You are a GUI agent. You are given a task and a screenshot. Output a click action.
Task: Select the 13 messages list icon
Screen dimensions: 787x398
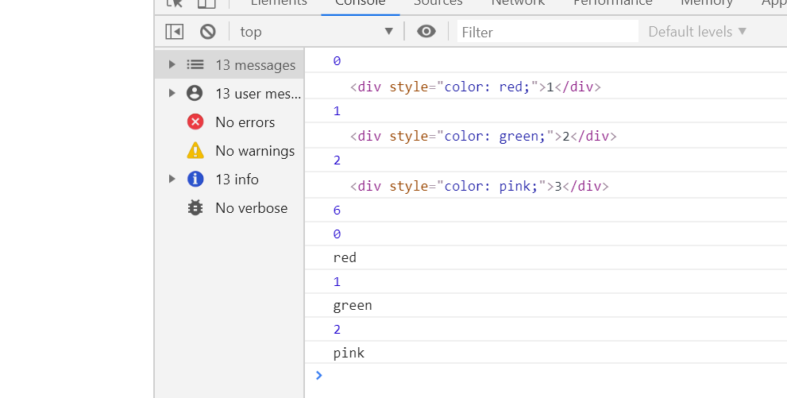tap(195, 64)
